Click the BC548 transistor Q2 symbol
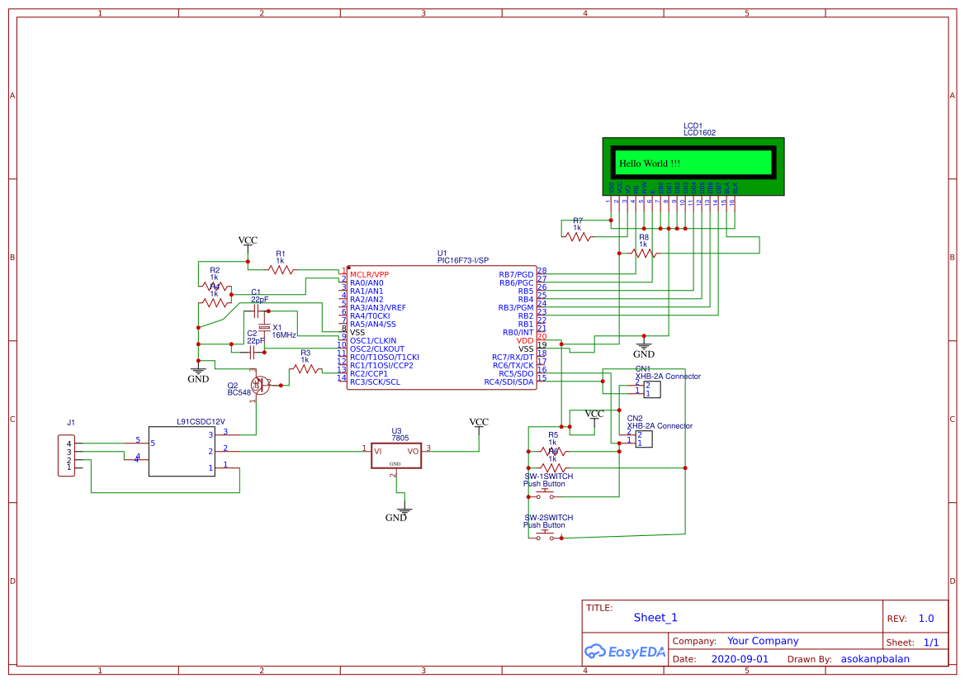This screenshot has width=965, height=683. (x=259, y=385)
